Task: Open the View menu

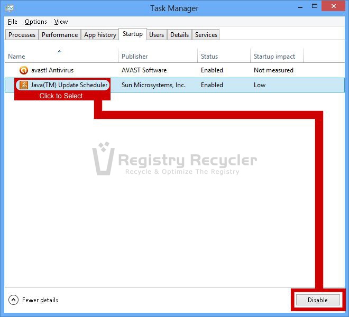Action: tap(61, 22)
